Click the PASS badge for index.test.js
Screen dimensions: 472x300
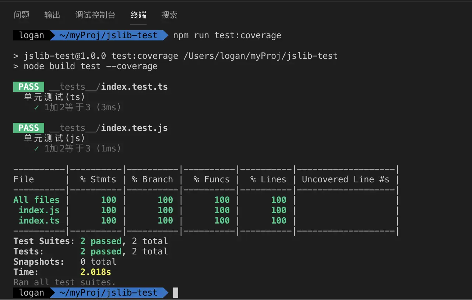pyautogui.click(x=29, y=128)
